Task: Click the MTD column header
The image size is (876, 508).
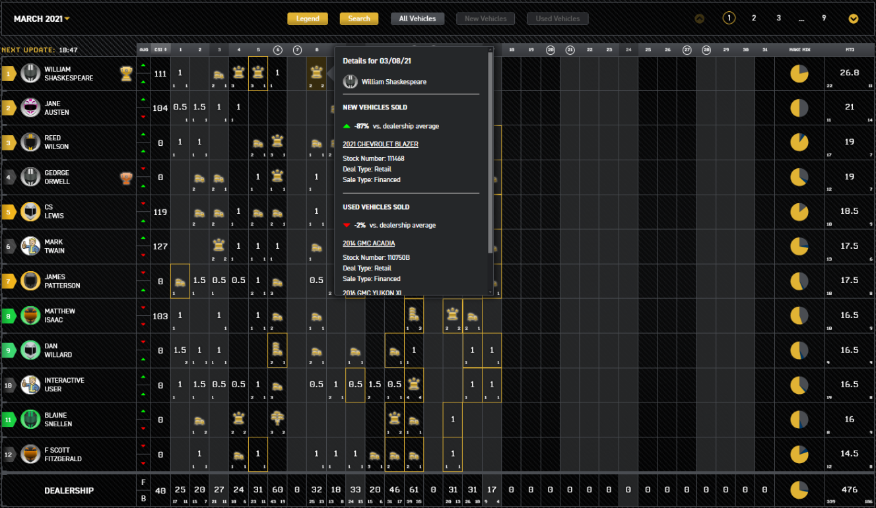Action: pyautogui.click(x=850, y=49)
